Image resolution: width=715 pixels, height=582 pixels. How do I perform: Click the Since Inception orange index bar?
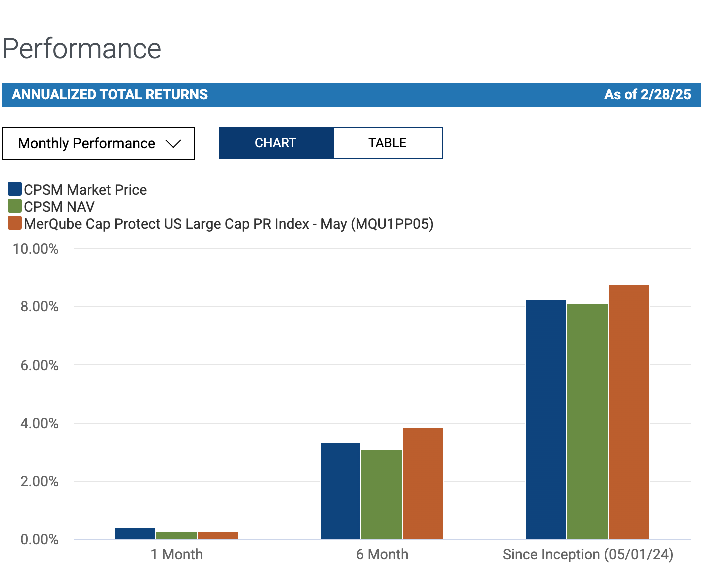pyautogui.click(x=629, y=412)
